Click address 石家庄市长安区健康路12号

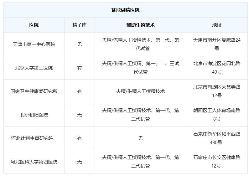[217, 162]
